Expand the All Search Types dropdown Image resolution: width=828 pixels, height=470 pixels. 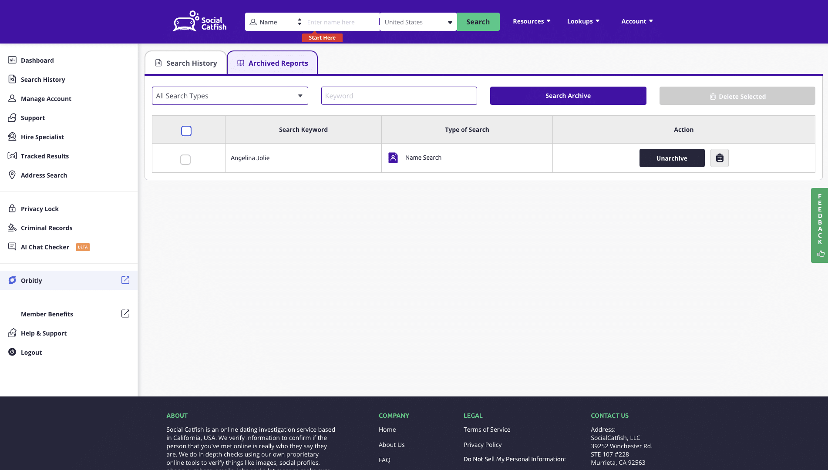point(230,96)
